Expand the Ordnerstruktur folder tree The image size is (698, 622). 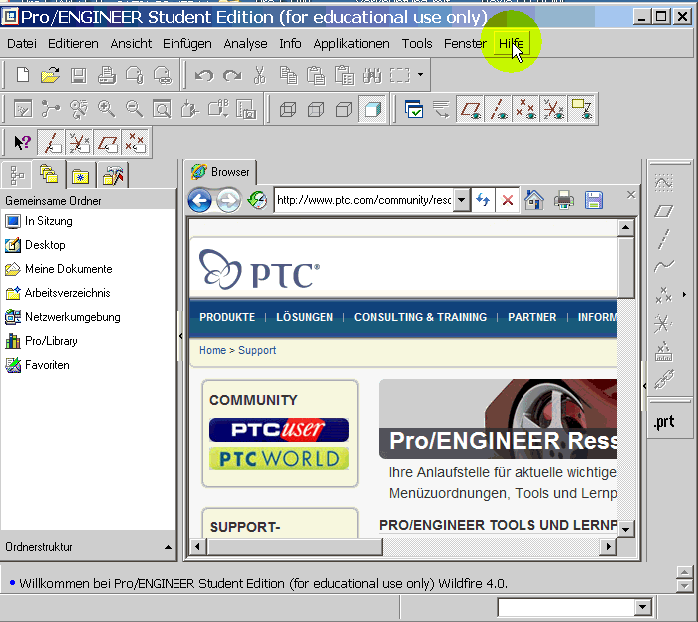[168, 547]
